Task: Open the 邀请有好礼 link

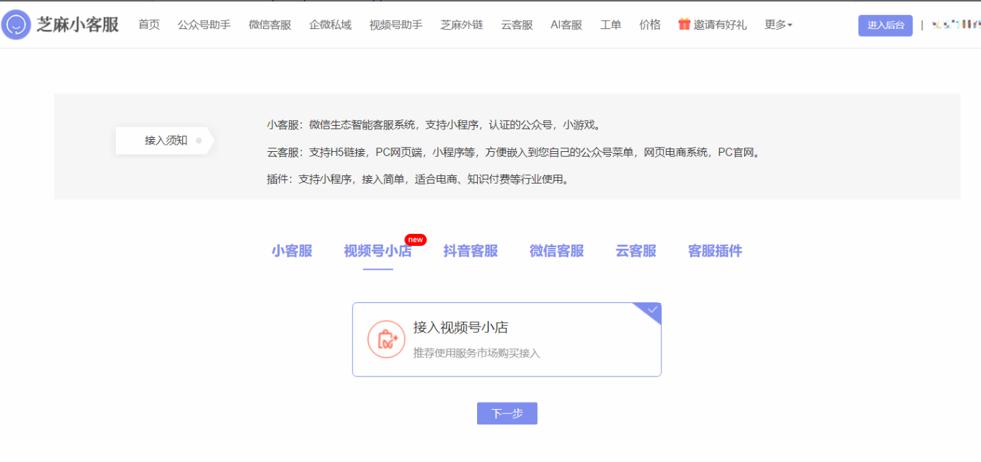Action: [x=719, y=25]
